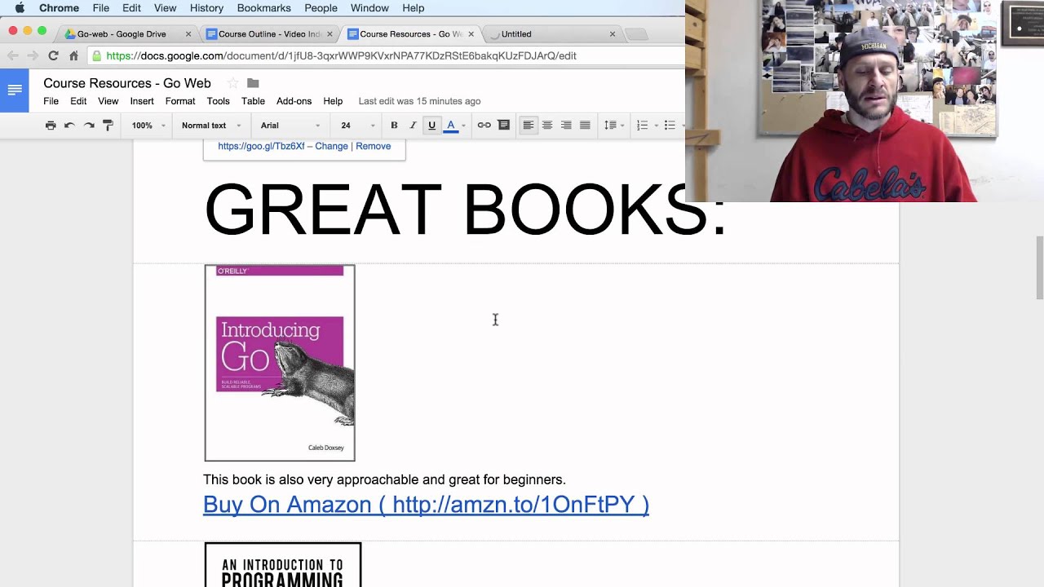Click the Insert link icon
The width and height of the screenshot is (1044, 587).
484,126
